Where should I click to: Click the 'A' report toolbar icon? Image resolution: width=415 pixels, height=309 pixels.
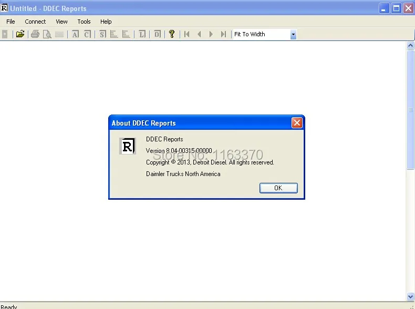(x=76, y=34)
